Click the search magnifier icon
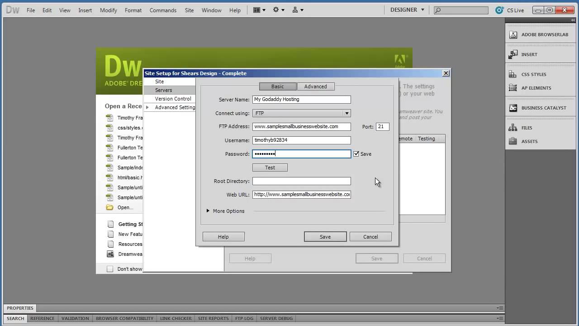The height and width of the screenshot is (326, 579). [438, 10]
